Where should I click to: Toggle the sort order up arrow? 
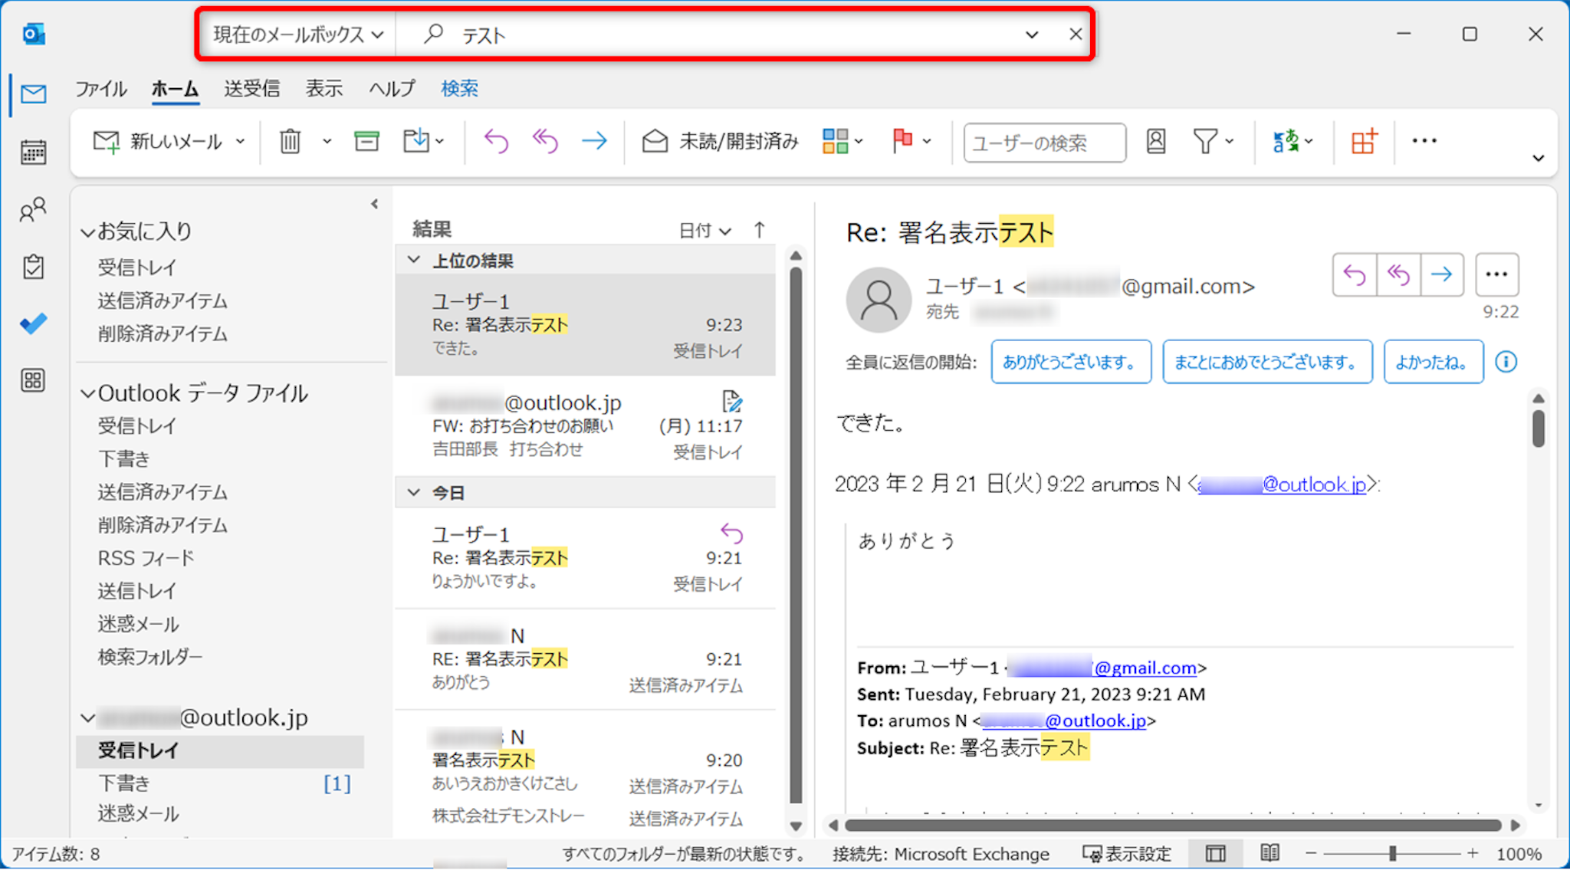coord(759,230)
